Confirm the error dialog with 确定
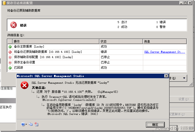195x132 pixels. [155, 124]
